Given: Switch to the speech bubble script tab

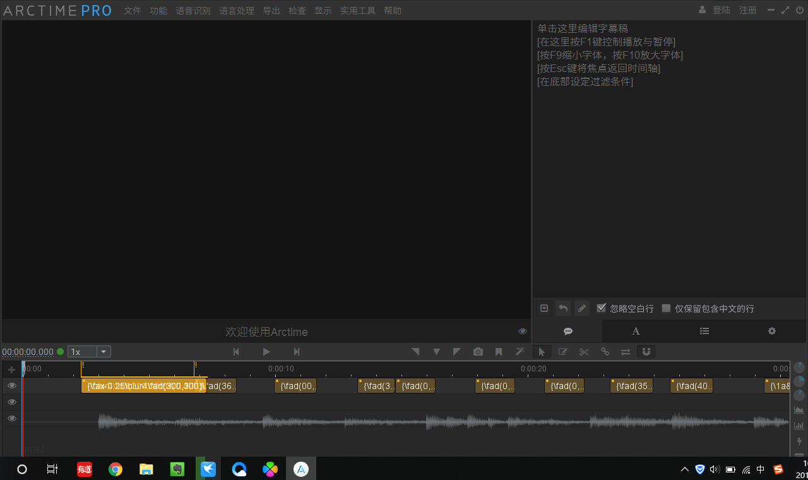Looking at the screenshot, I should click(x=567, y=331).
